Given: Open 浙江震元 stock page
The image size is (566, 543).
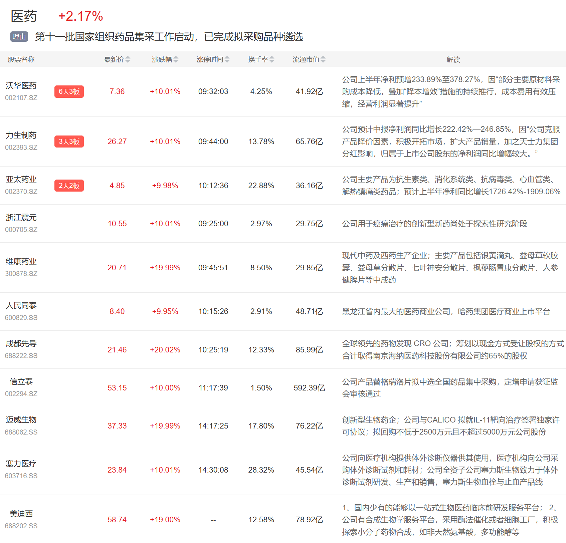Looking at the screenshot, I should pos(21,218).
